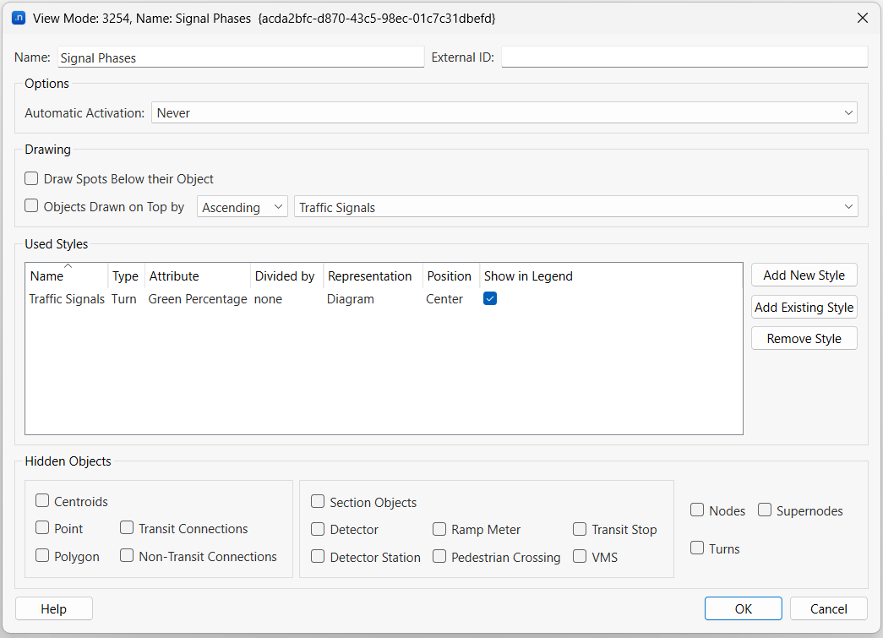The height and width of the screenshot is (638, 883).
Task: Enable Draw Spots Below their Object
Action: tap(32, 178)
